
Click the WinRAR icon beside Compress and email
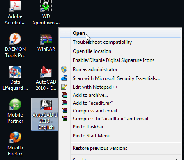point(64,110)
